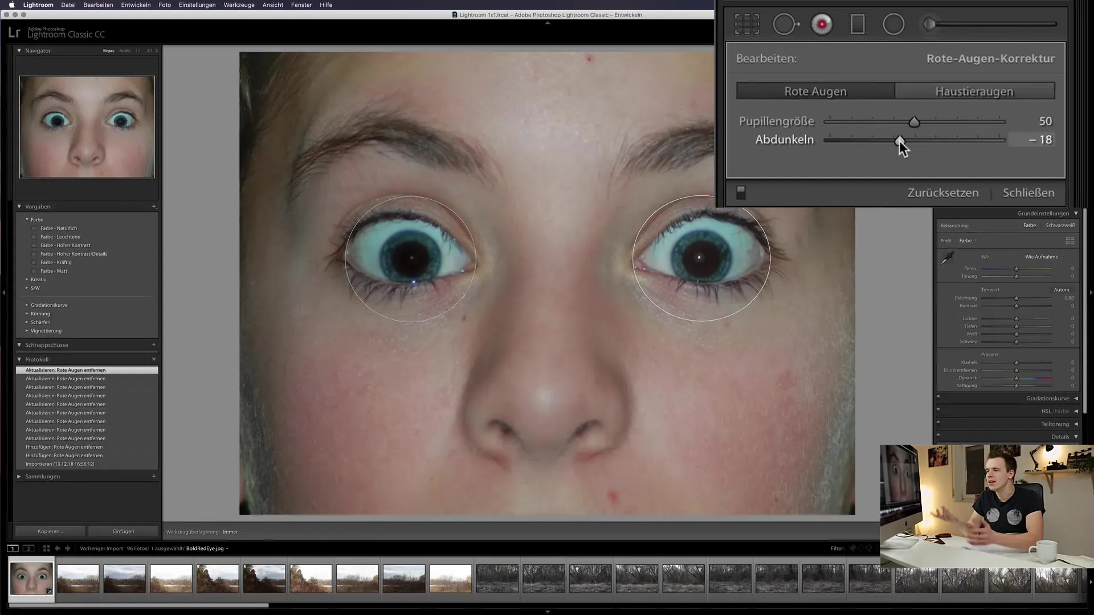The width and height of the screenshot is (1094, 615).
Task: Click the left eye red-eye correction circle
Action: [411, 259]
